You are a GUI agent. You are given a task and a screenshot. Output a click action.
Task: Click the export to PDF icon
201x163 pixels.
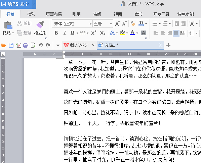18,45
